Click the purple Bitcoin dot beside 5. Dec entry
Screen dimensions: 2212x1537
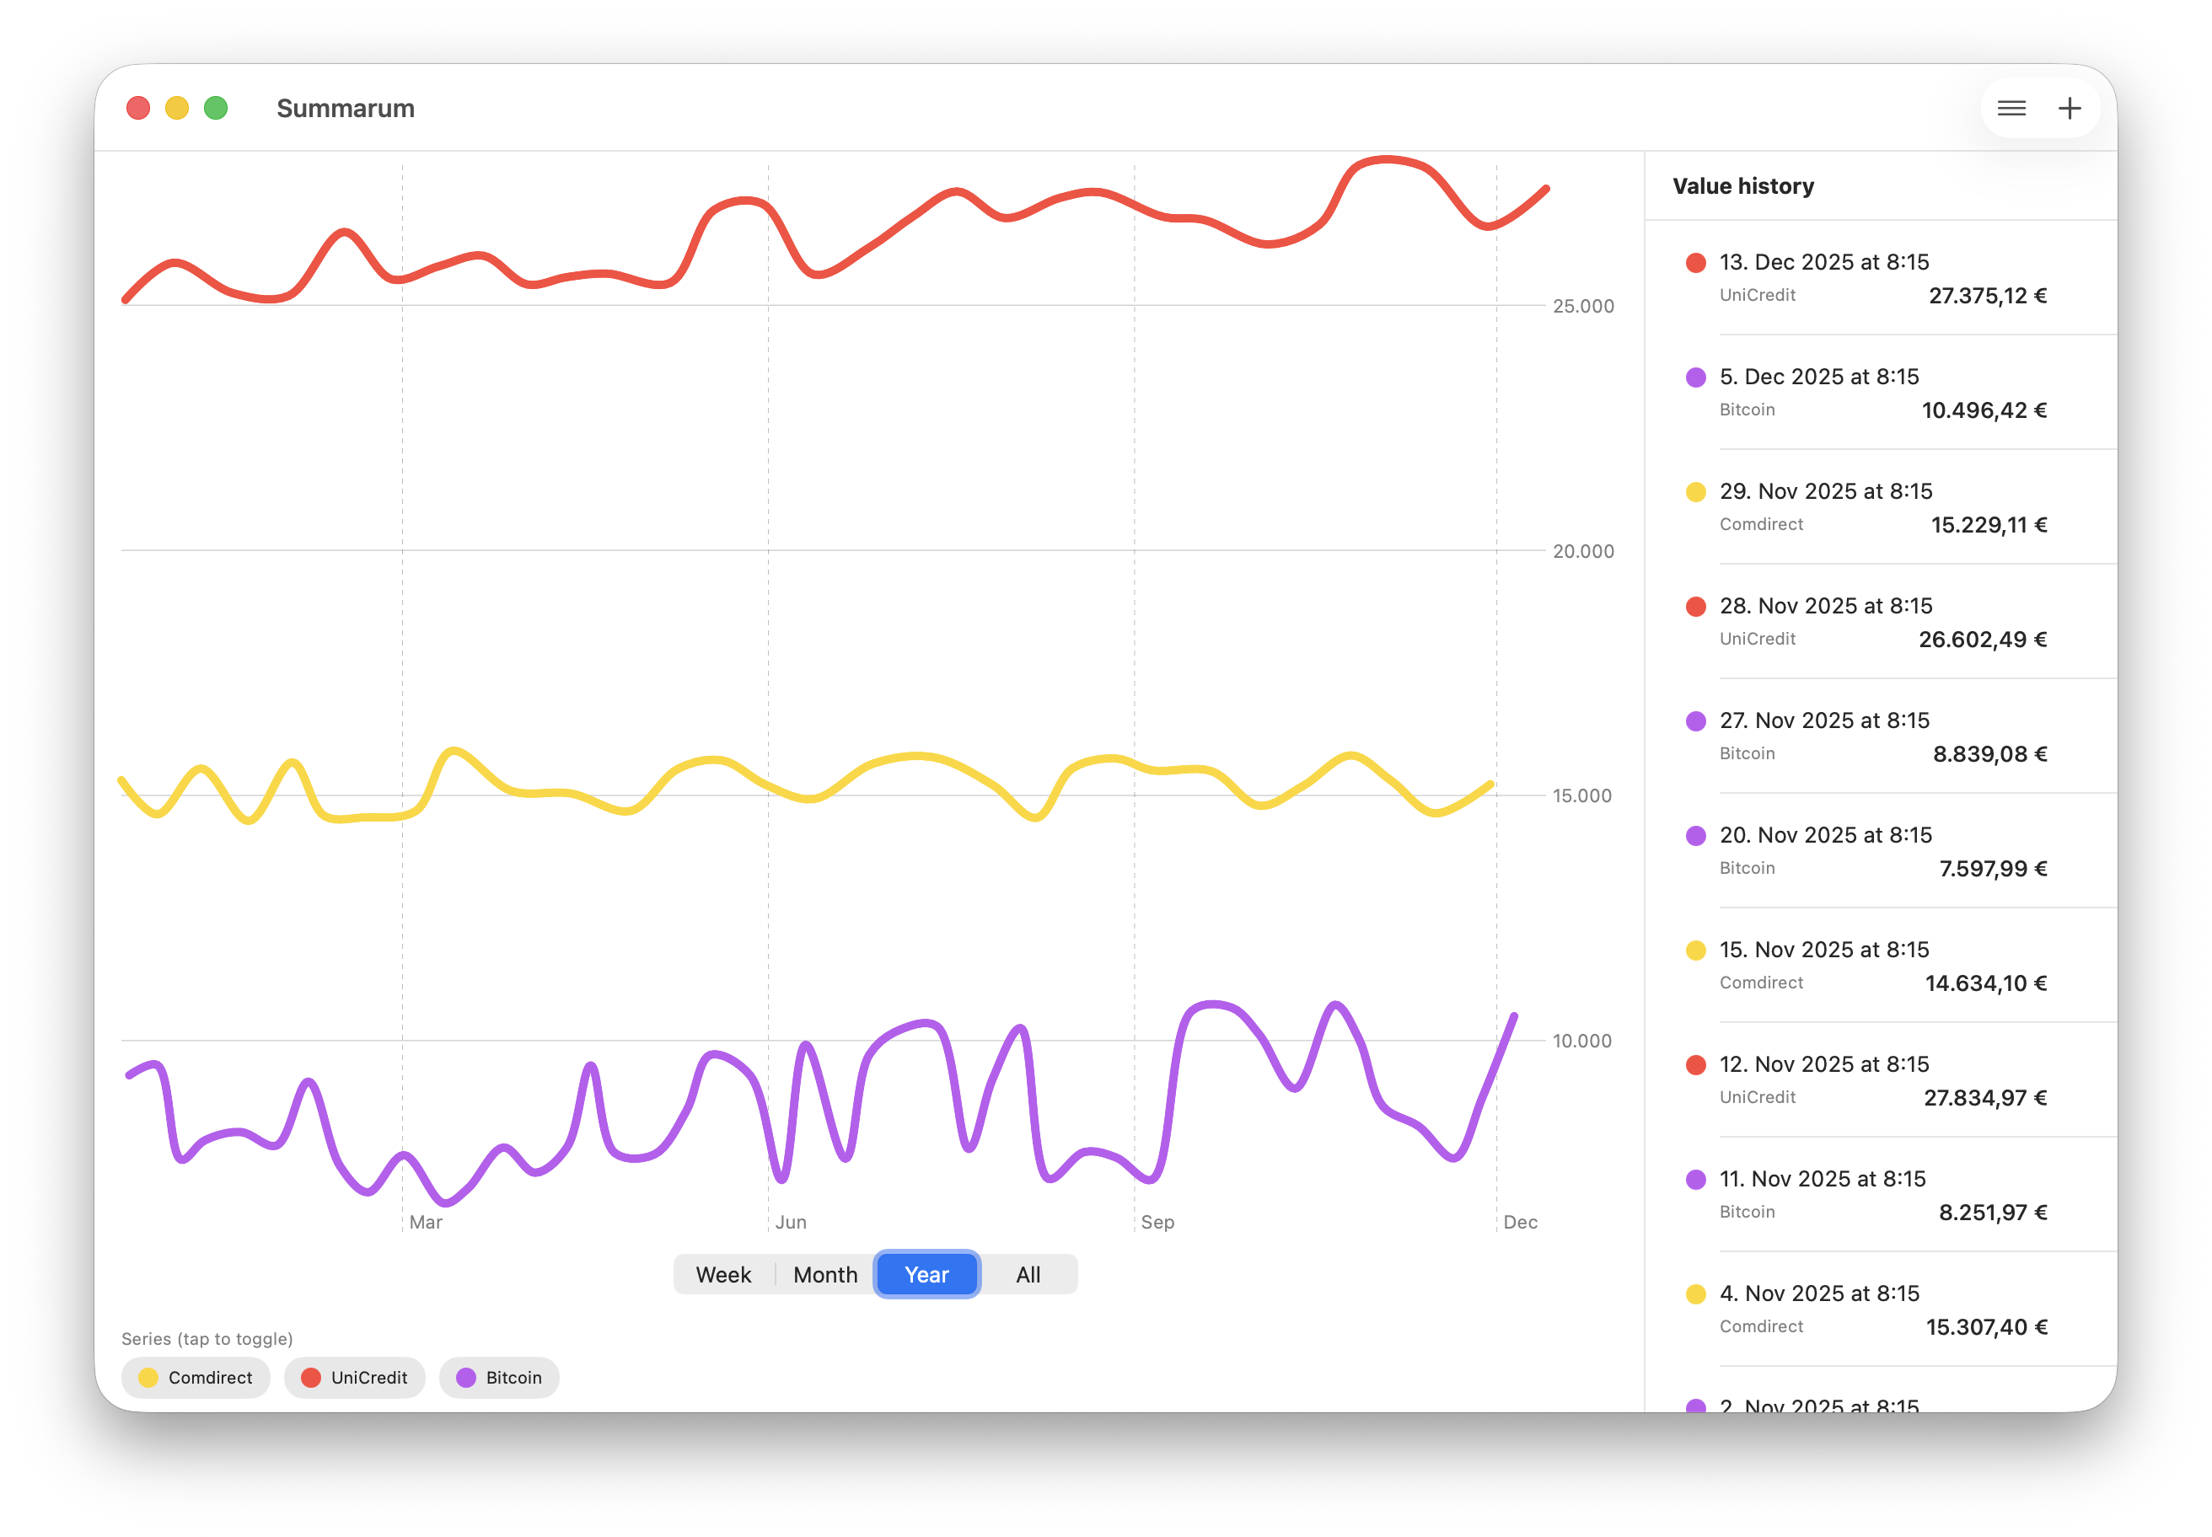click(x=1694, y=376)
